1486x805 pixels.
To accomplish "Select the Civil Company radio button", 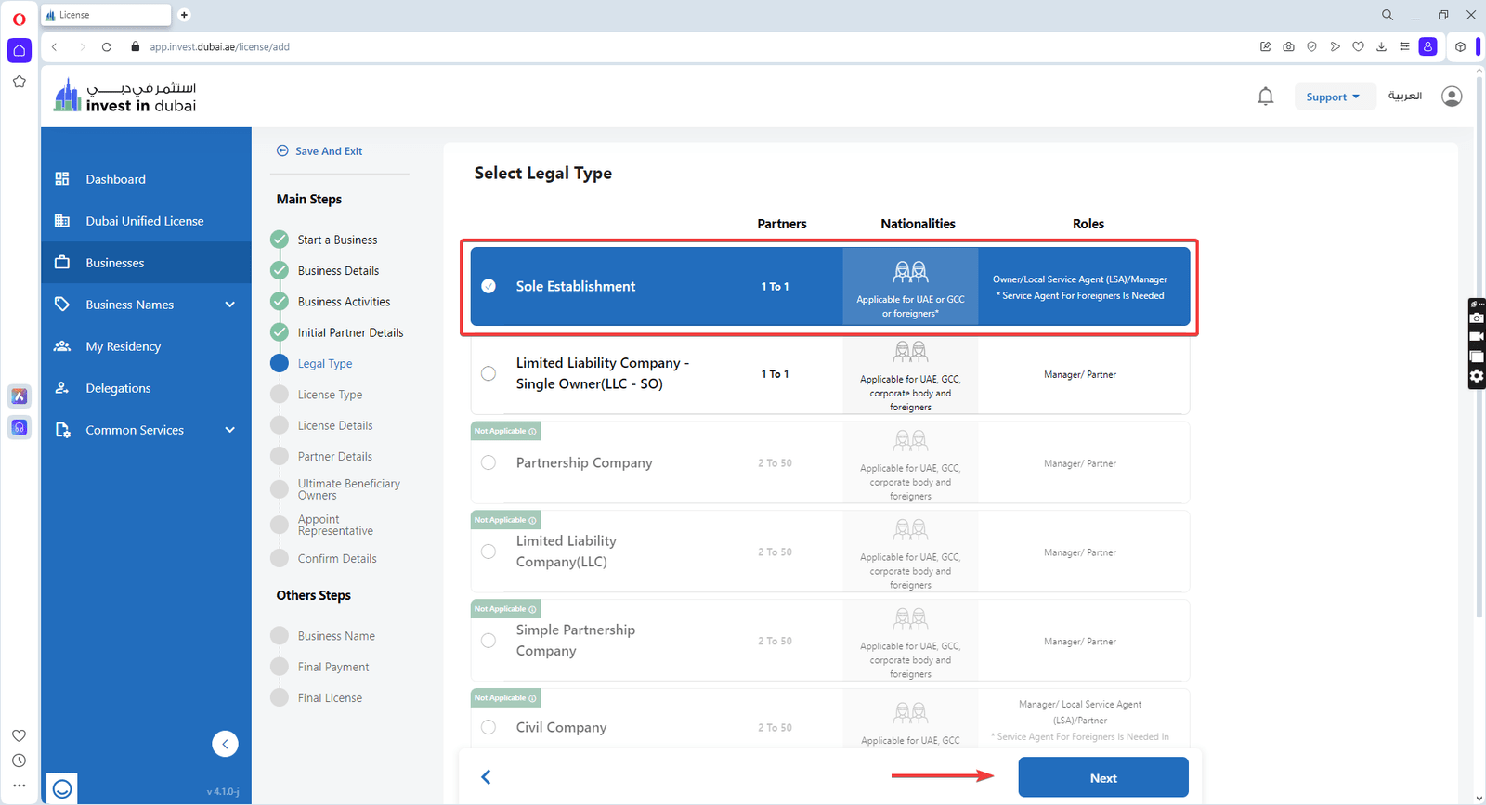I will 489,727.
